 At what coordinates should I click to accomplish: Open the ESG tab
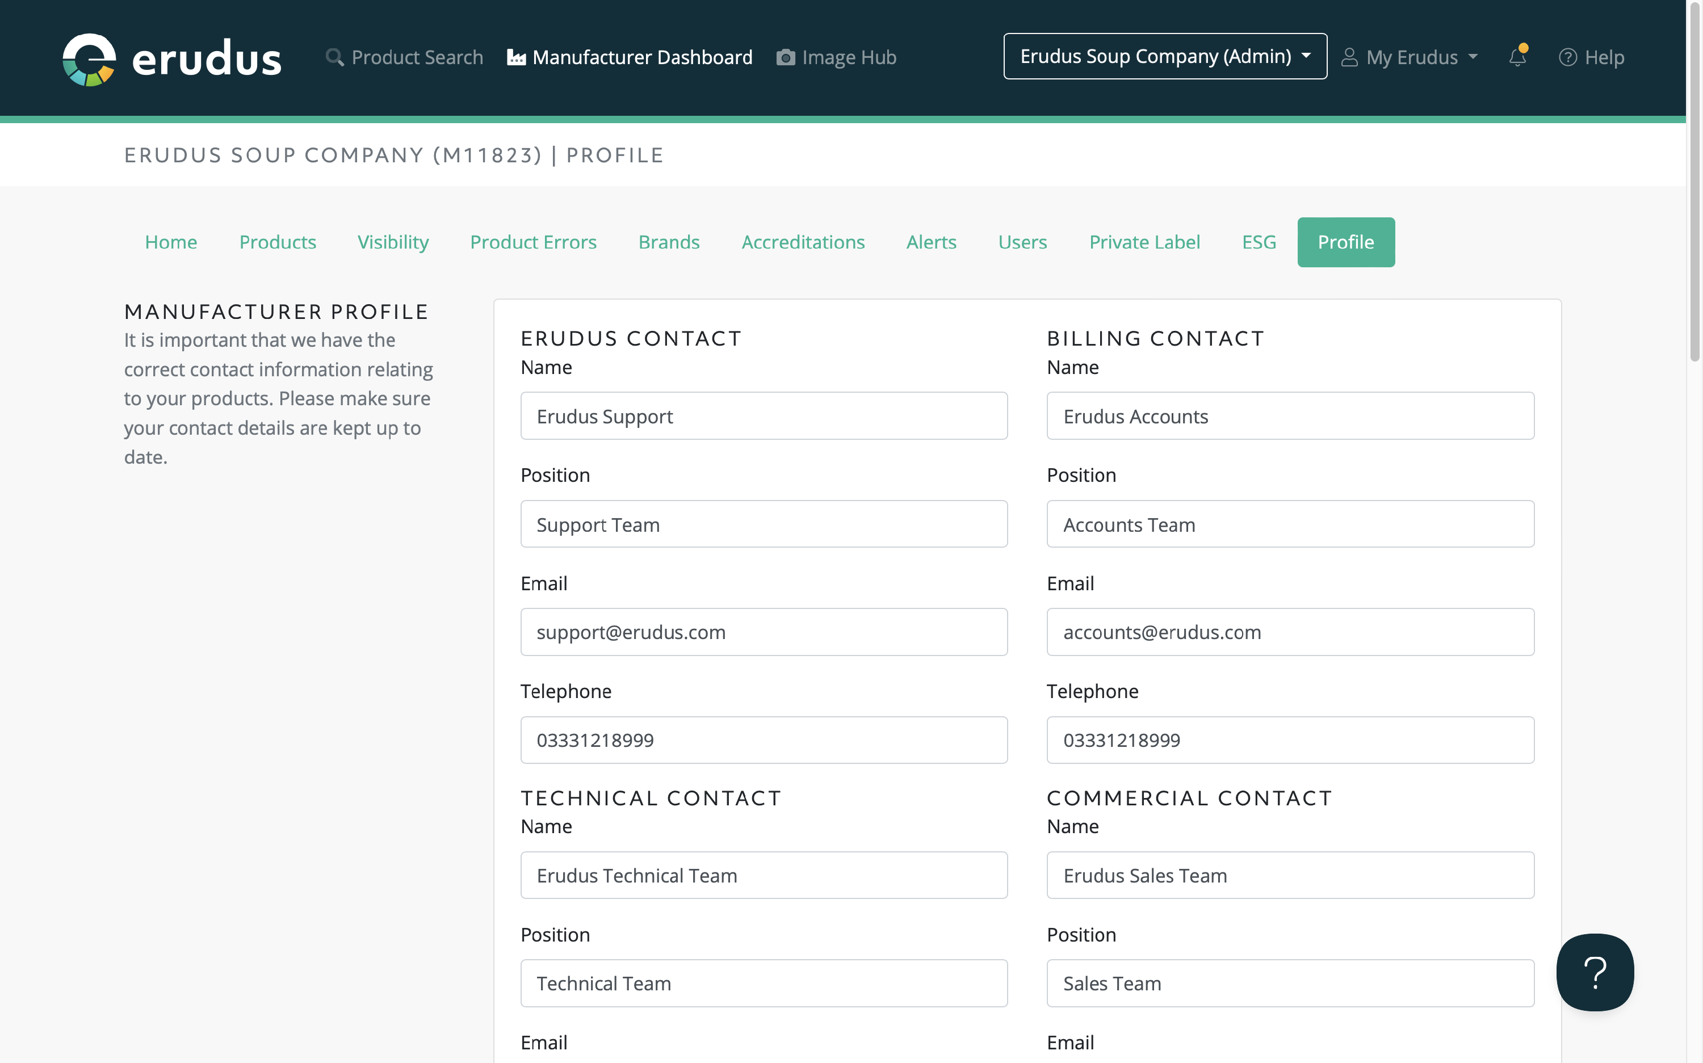pyautogui.click(x=1259, y=242)
